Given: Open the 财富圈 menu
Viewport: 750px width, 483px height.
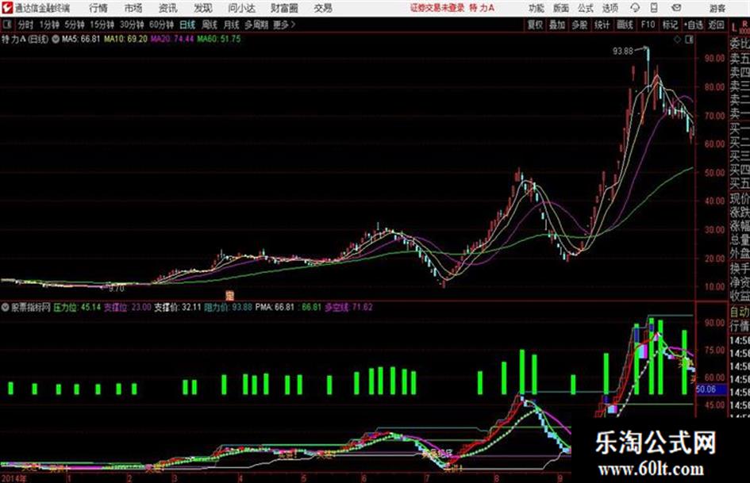Looking at the screenshot, I should coord(284,8).
